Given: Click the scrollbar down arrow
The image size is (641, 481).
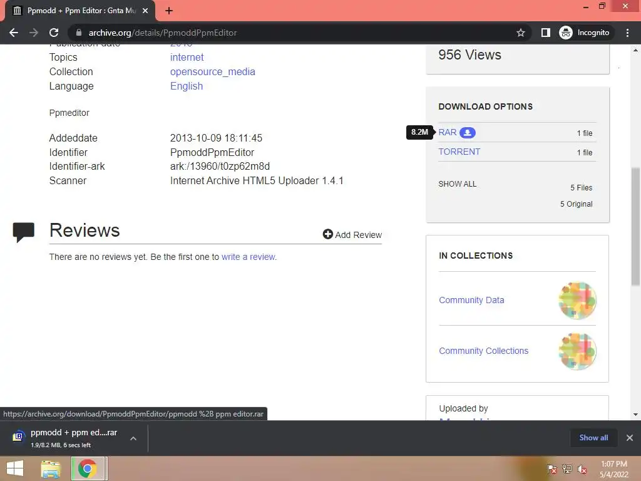Looking at the screenshot, I should [x=635, y=415].
